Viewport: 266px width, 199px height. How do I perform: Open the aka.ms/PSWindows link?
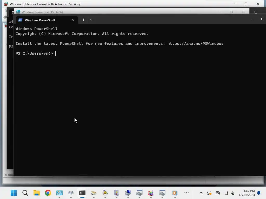tap(195, 44)
